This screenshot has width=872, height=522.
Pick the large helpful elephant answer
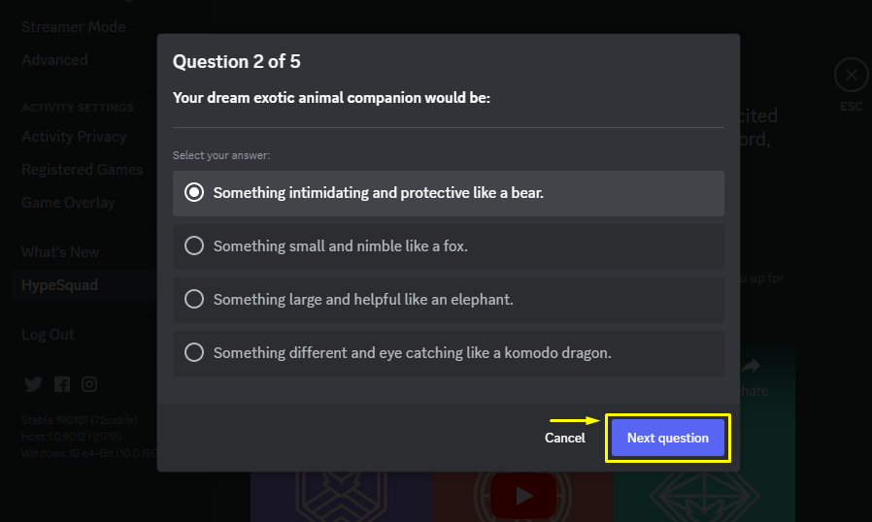click(449, 300)
